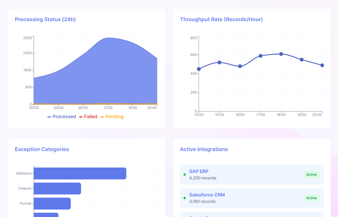Click the 3200 y-axis label
The image size is (338, 217).
tap(27, 38)
